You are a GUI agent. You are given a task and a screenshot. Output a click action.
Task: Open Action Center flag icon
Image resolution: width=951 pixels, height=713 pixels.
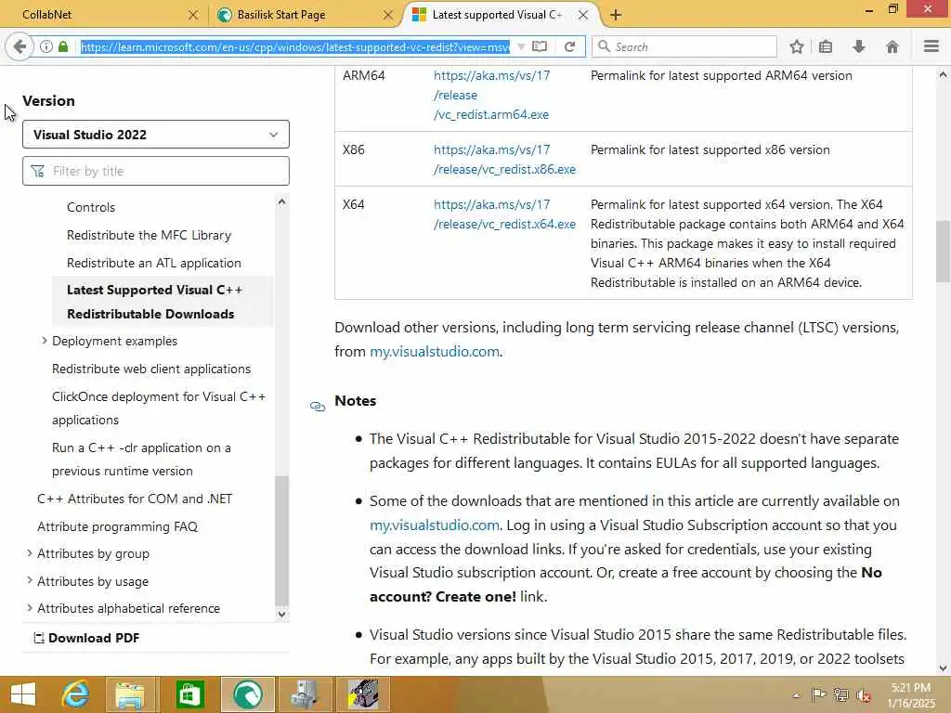[819, 694]
